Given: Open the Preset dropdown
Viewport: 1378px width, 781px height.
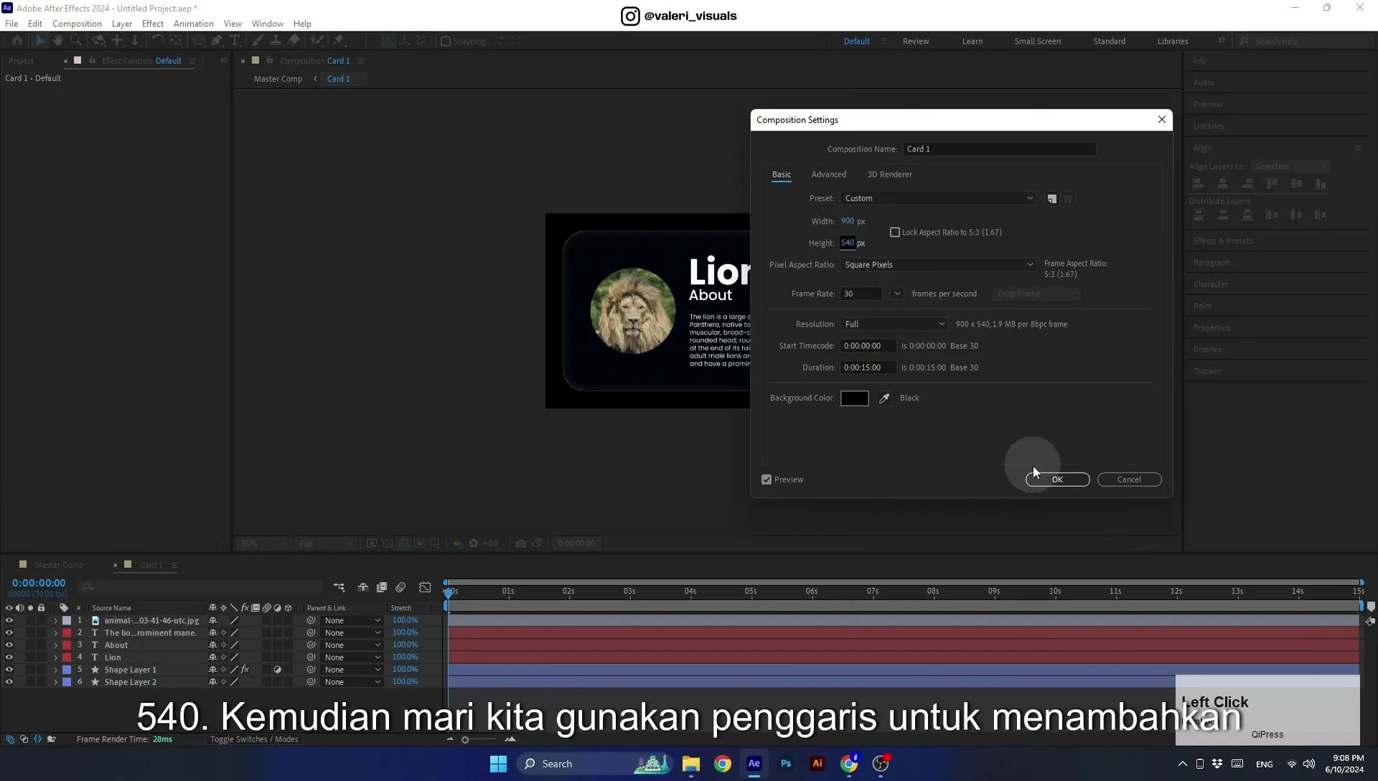Looking at the screenshot, I should pos(938,199).
